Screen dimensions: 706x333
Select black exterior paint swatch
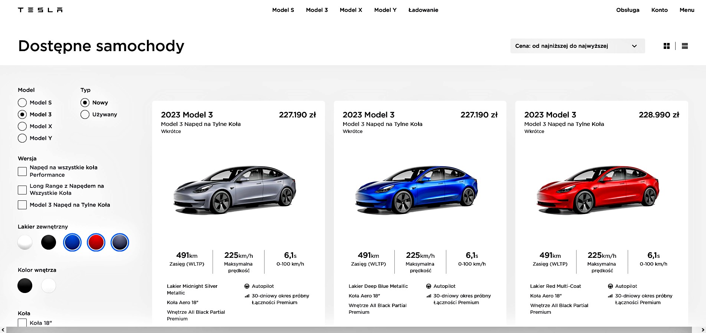49,242
